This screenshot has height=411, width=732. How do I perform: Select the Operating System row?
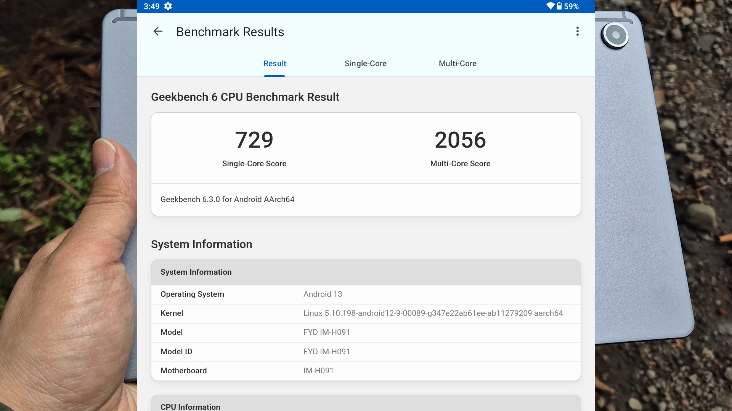(x=365, y=294)
